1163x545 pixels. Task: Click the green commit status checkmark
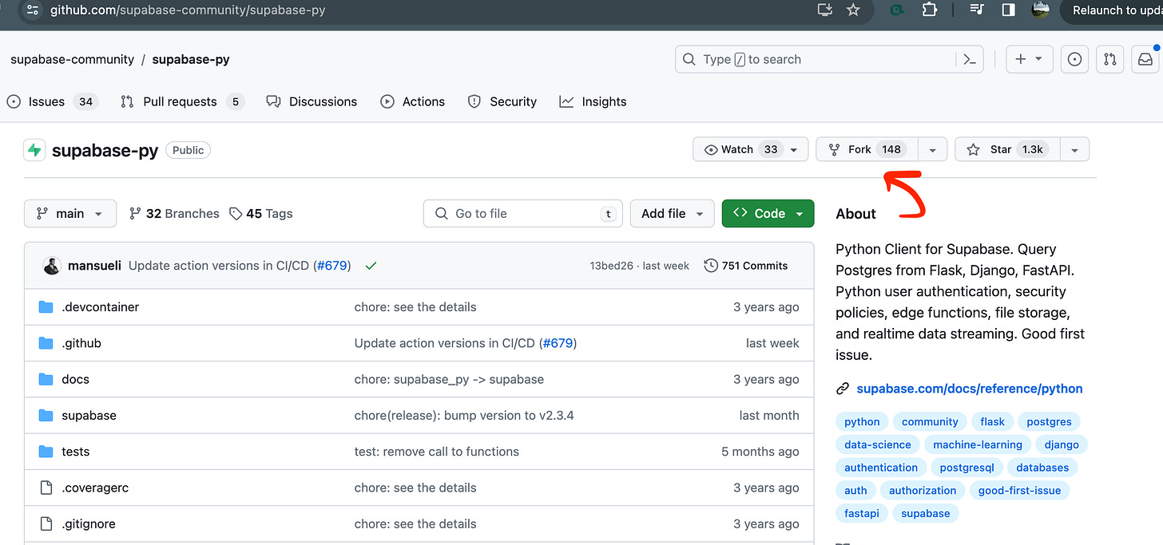point(371,266)
